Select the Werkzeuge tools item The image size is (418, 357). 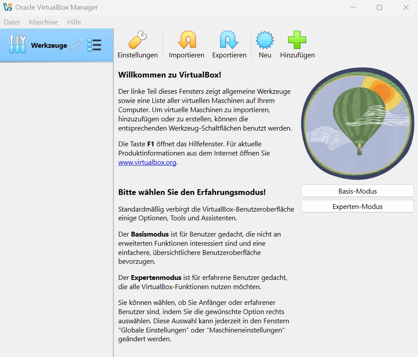[x=56, y=45]
